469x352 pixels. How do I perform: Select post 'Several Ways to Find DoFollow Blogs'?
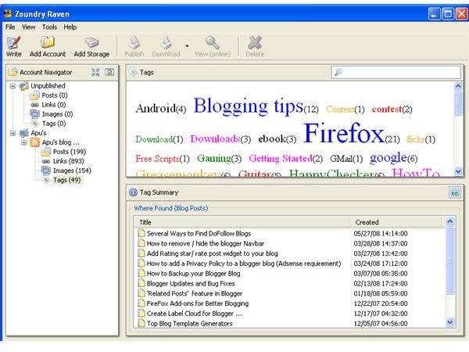(199, 233)
